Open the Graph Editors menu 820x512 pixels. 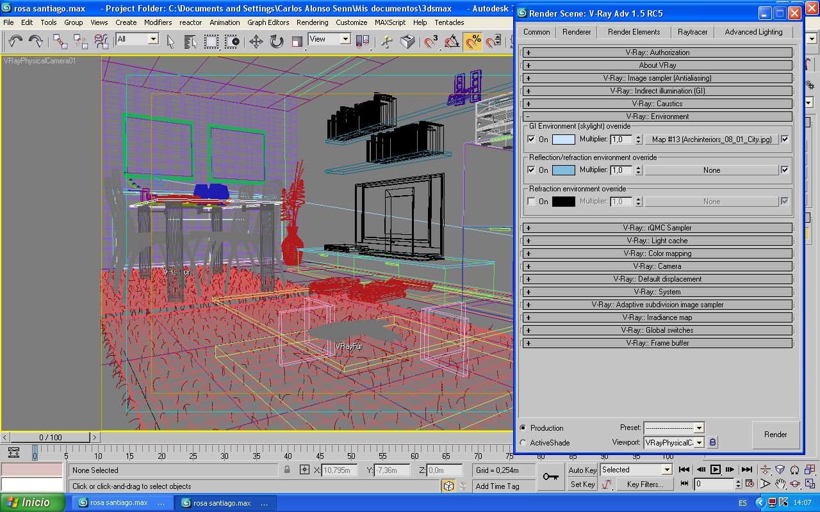tap(268, 22)
